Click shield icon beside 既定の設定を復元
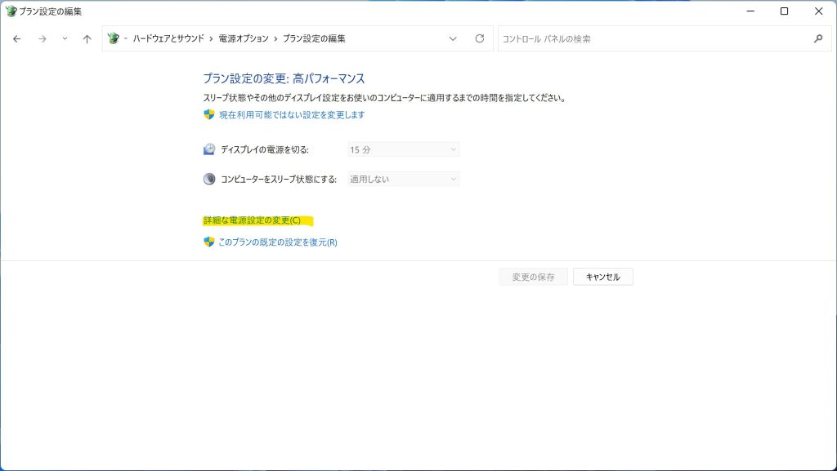Viewport: 837px width, 471px height. [209, 242]
